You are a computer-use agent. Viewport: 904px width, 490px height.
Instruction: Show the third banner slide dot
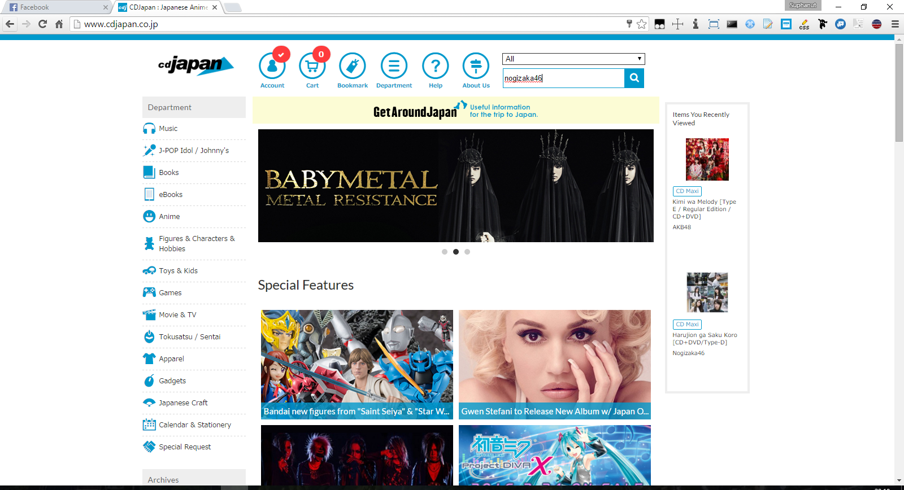click(x=467, y=252)
